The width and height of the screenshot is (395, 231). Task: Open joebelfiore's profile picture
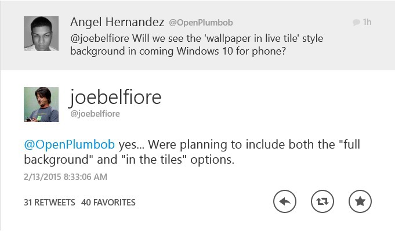pyautogui.click(x=41, y=104)
